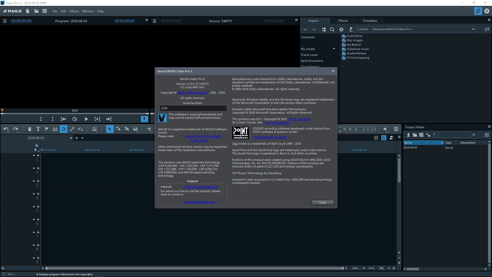492x277 pixels.
Task: Set a marker with the flag icon
Action: coord(46,129)
